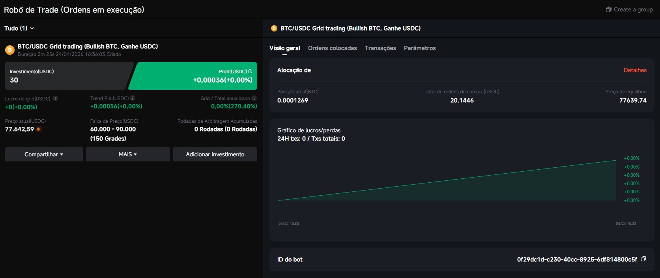Open the Trend PnL info icon
The height and width of the screenshot is (278, 660).
click(x=133, y=98)
